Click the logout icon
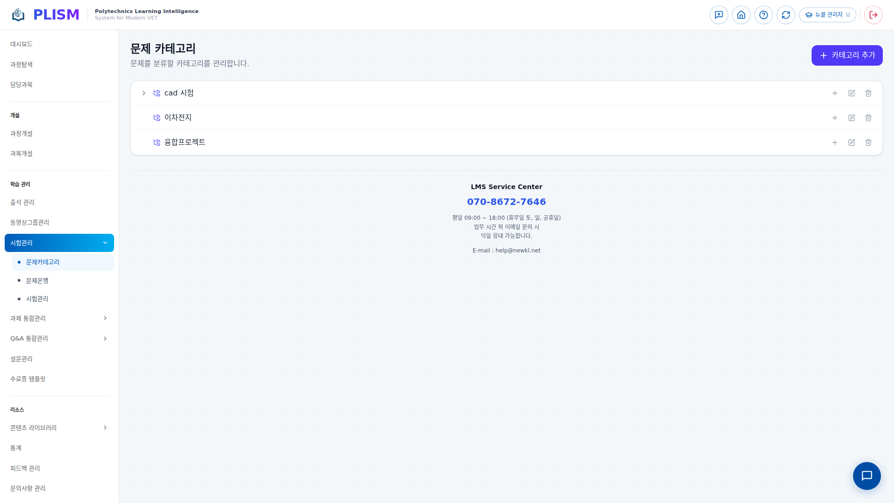Viewport: 894px width, 503px height. point(873,15)
